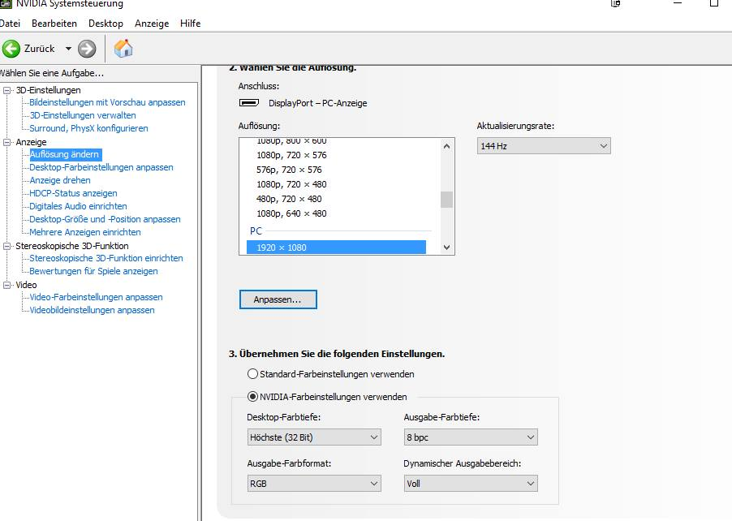Open Ausgabe-Farbformat RGB dropdown
The width and height of the screenshot is (732, 521).
(314, 484)
